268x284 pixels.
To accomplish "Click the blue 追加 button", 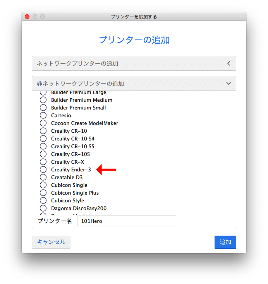I will [x=225, y=242].
